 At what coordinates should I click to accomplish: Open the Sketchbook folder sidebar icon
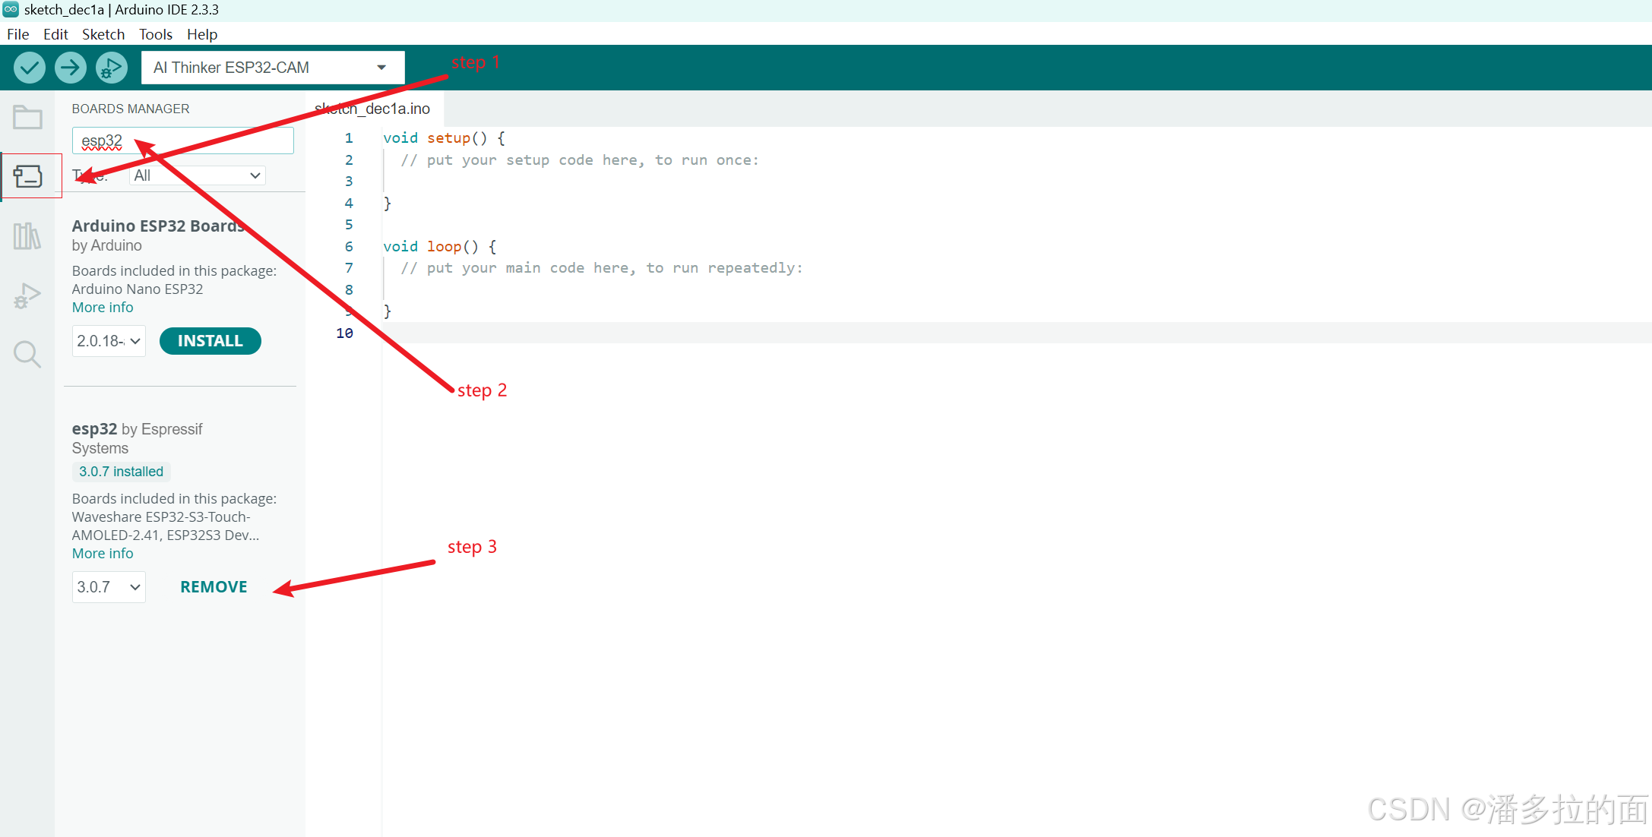pyautogui.click(x=27, y=117)
